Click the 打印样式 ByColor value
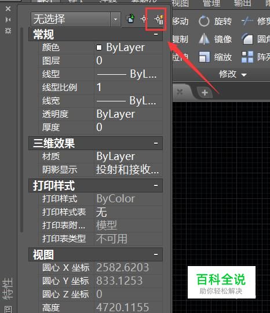Screen dimensions: 270x313 (x=128, y=199)
